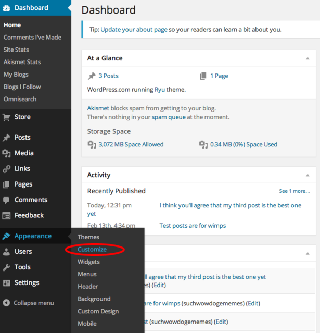The image size is (320, 333).
Task: Click Edit beside suchwowdogememes for wimps
Action: pos(253,303)
